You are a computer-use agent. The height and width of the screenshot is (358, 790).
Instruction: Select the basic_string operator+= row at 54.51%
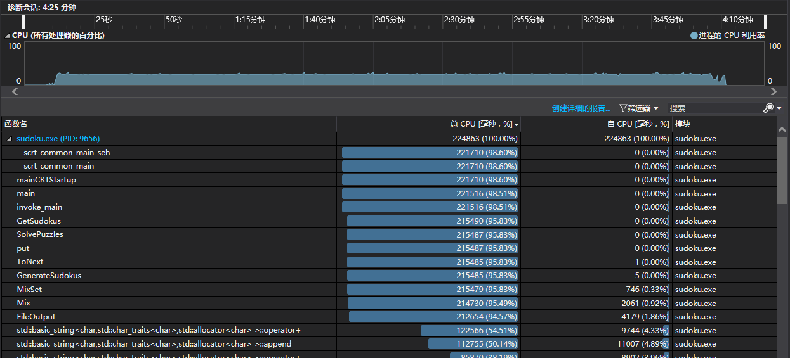(x=388, y=330)
